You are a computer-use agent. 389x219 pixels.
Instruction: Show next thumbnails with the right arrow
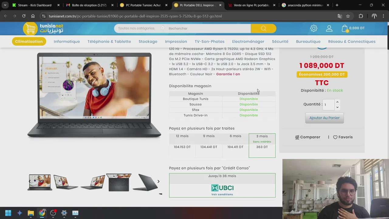tap(158, 182)
